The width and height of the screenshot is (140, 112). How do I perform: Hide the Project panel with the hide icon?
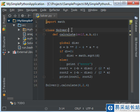point(29,16)
